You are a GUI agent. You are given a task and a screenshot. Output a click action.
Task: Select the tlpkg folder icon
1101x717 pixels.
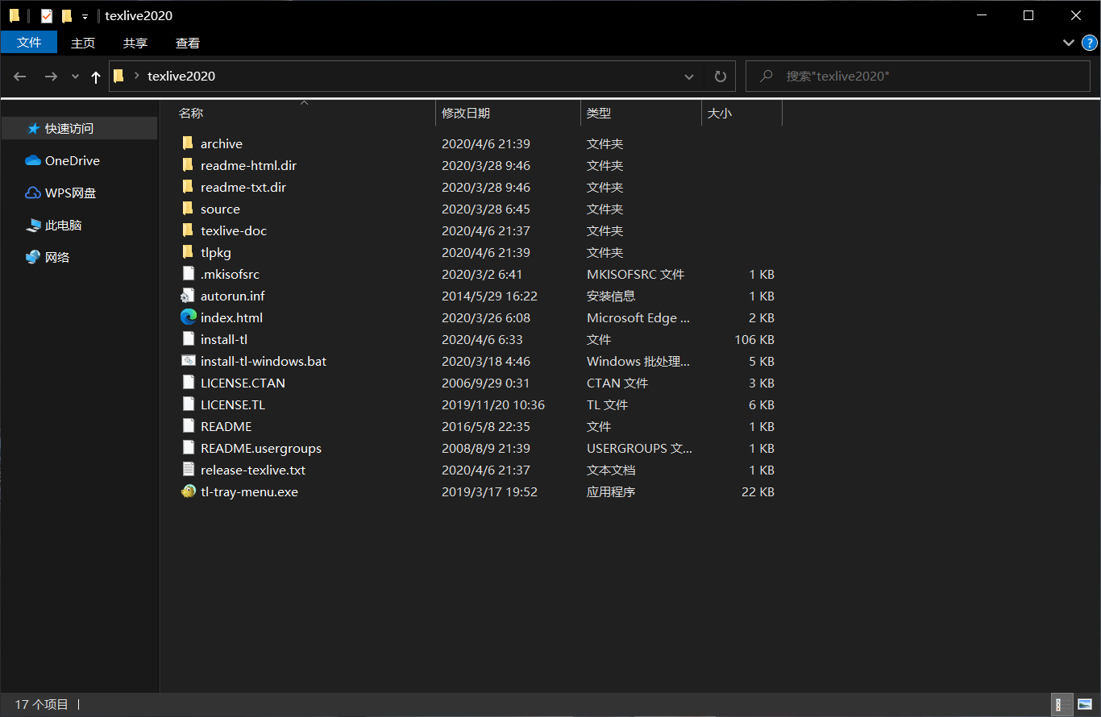188,252
